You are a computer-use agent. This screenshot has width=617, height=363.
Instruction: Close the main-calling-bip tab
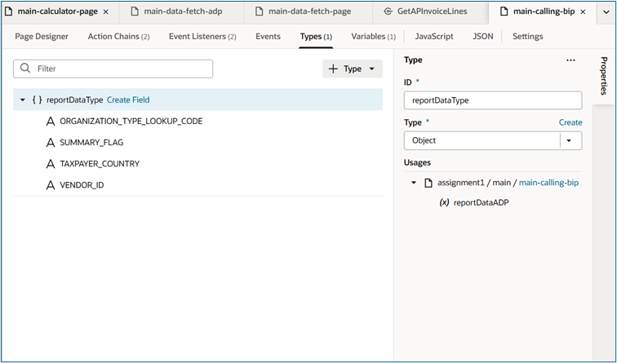pos(583,12)
